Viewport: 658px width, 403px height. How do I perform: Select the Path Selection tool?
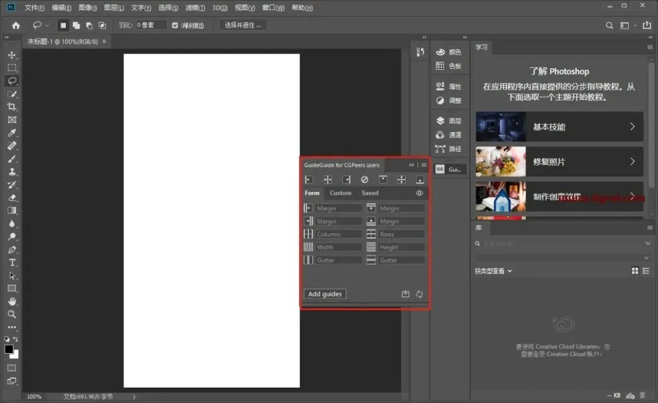pos(12,276)
